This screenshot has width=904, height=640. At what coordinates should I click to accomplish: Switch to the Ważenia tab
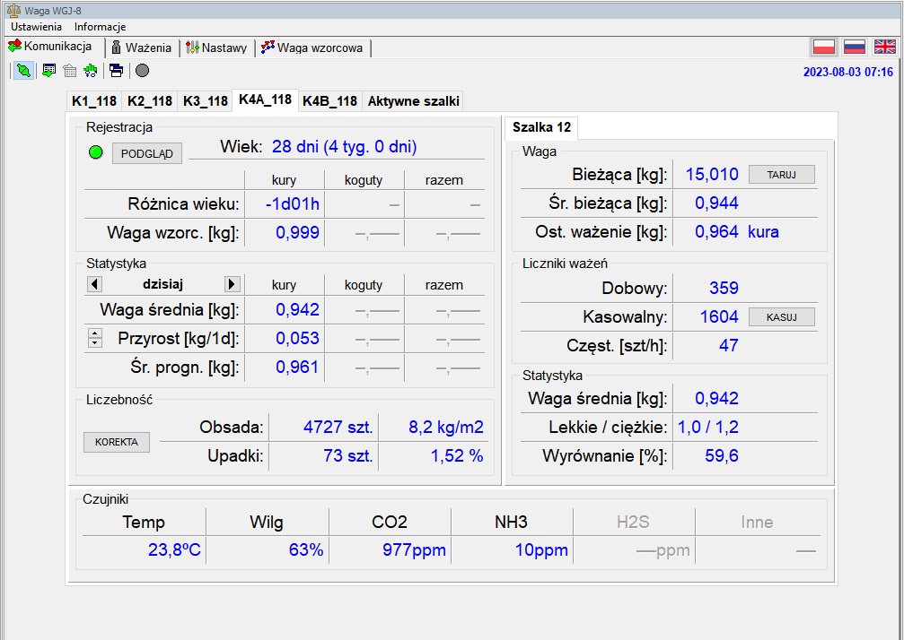coord(142,48)
